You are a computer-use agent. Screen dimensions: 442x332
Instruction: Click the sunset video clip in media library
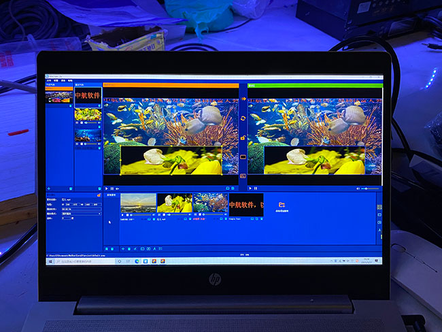(x=137, y=203)
